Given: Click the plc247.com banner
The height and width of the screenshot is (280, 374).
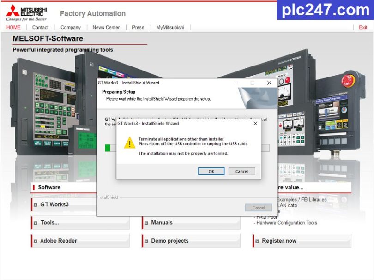Looking at the screenshot, I should click(325, 10).
